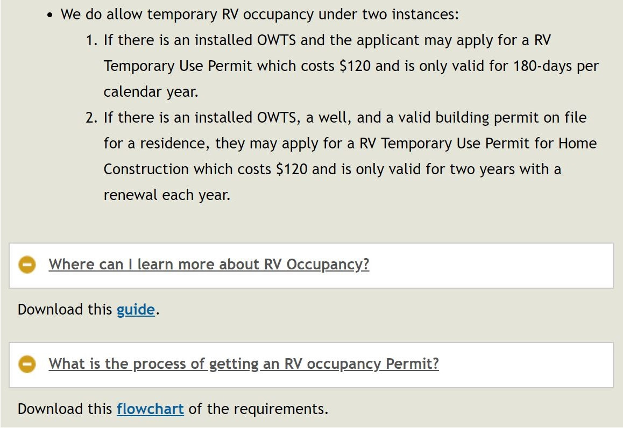The width and height of the screenshot is (623, 428).
Task: Open the flowchart link of requirements
Action: [x=150, y=409]
